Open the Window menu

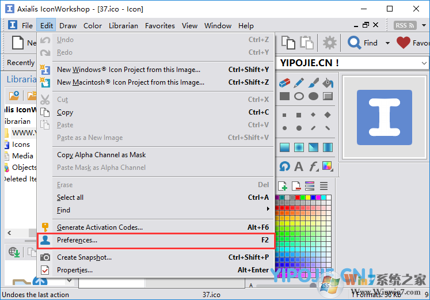[218, 25]
